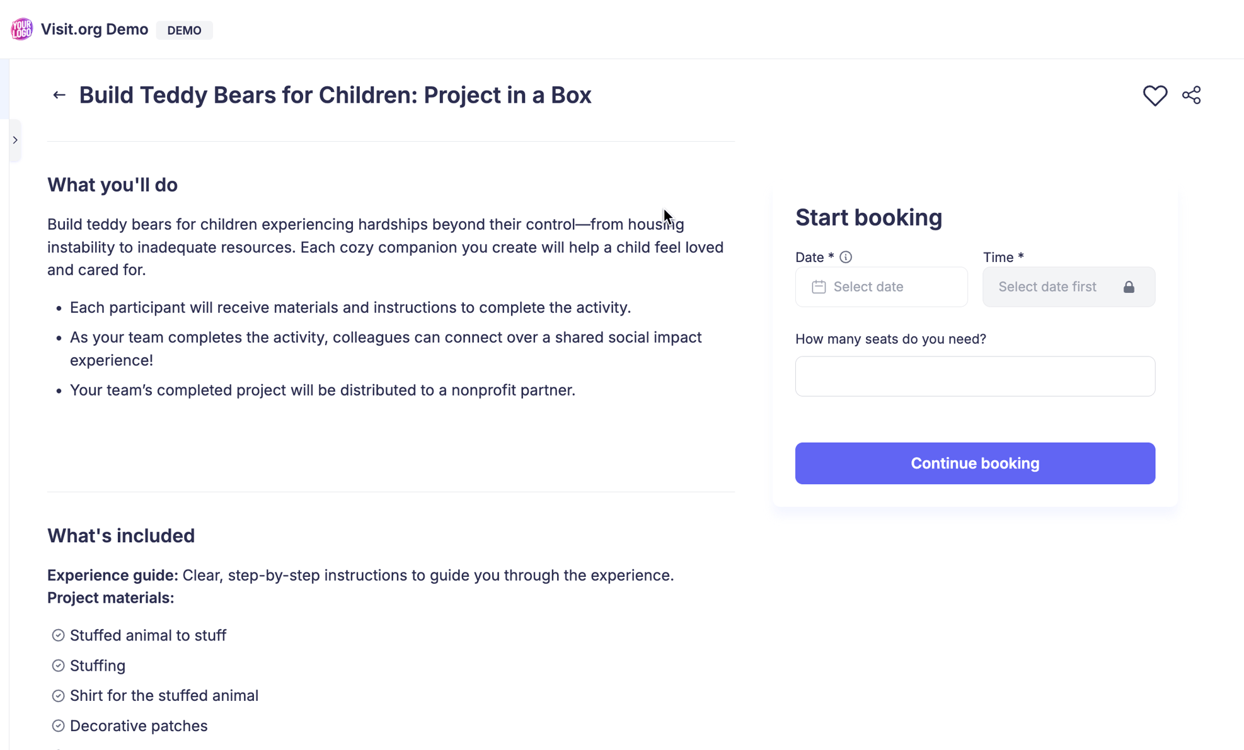Toggle the favorite heart for this experience

click(x=1155, y=95)
